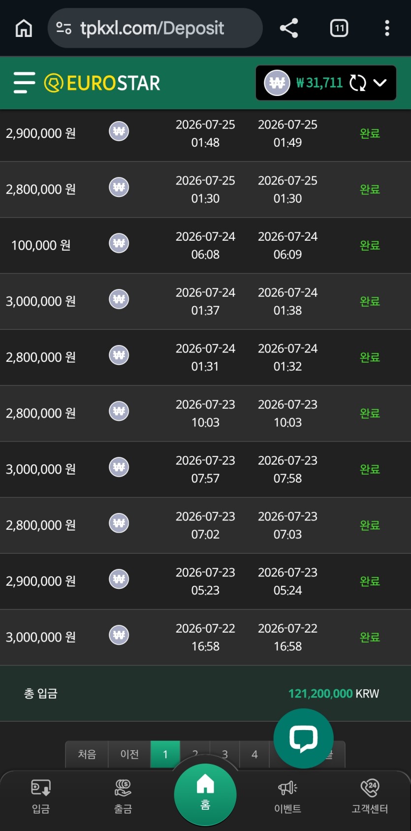Select pagination 이전 previous button

coord(129,754)
